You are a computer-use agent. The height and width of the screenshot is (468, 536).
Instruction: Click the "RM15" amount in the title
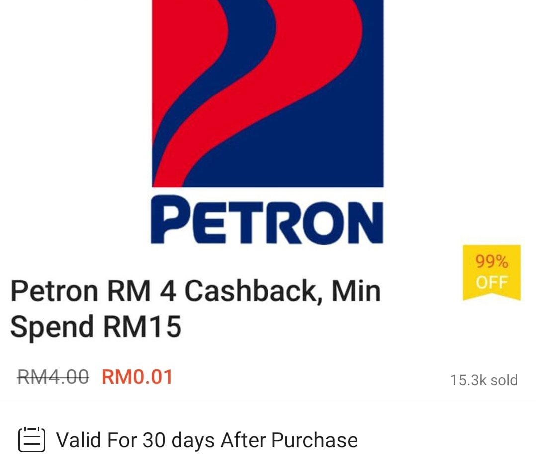click(x=142, y=327)
